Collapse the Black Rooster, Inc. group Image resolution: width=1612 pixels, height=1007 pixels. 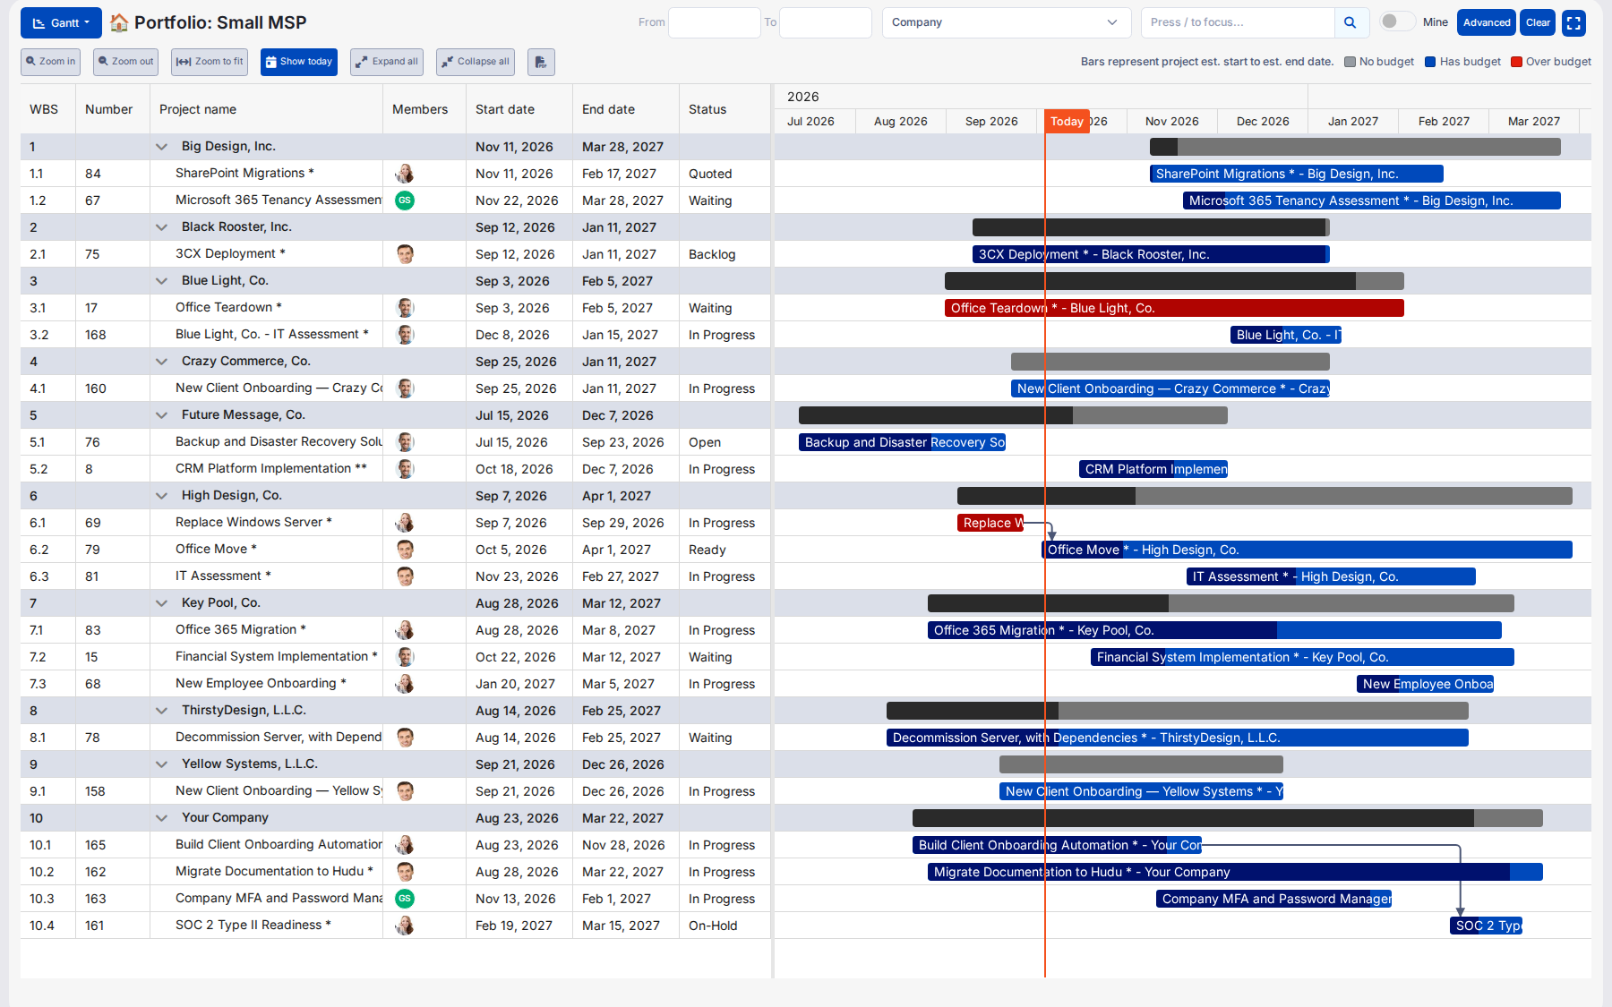click(161, 227)
